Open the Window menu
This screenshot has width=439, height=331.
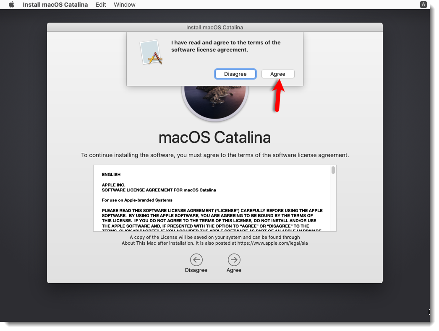click(125, 5)
